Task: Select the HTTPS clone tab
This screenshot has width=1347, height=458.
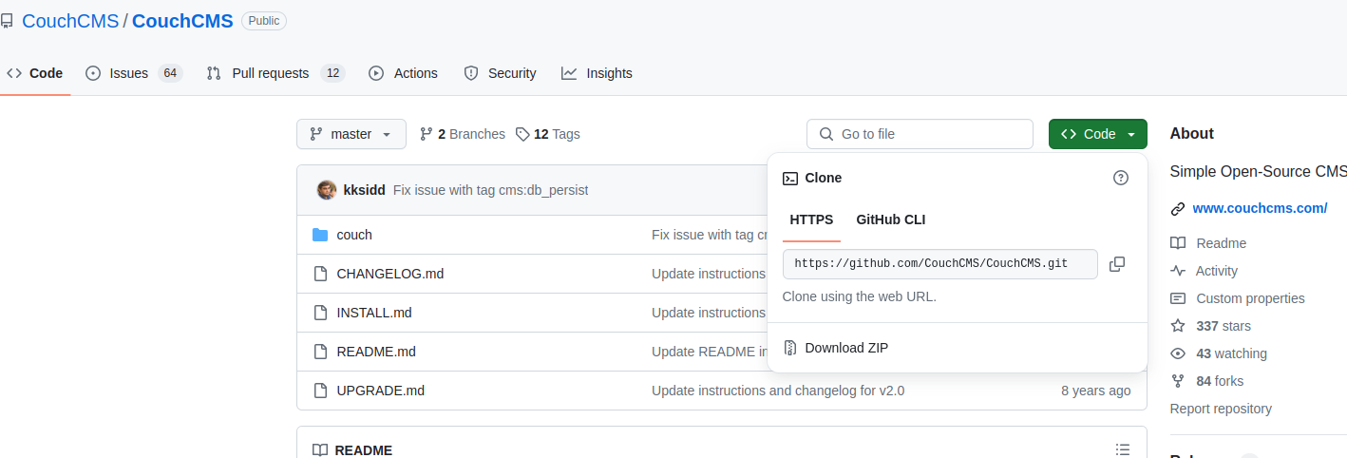Action: tap(811, 219)
